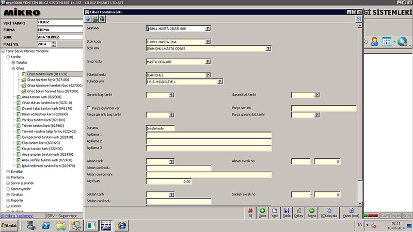
Task: Collapse the Cihaz tree node
Action: (13, 69)
